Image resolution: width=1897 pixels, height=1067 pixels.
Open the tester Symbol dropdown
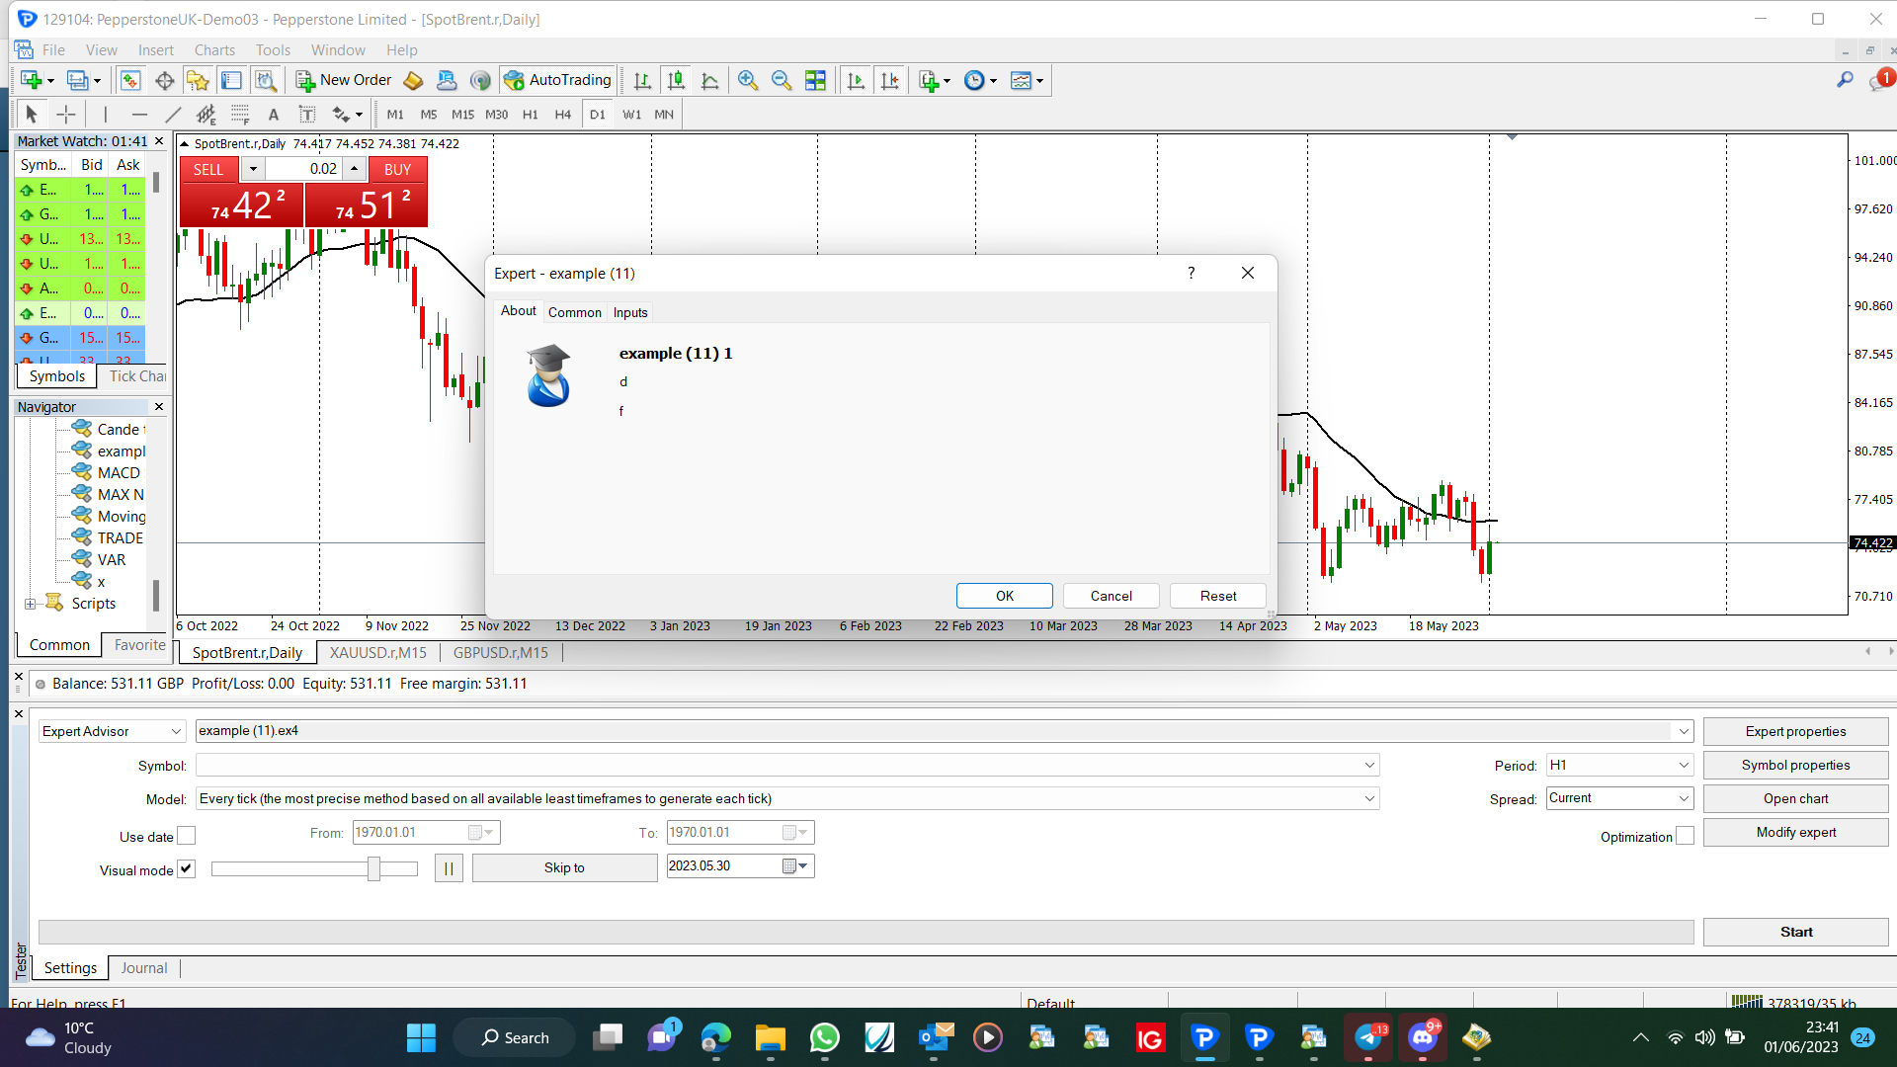click(787, 765)
